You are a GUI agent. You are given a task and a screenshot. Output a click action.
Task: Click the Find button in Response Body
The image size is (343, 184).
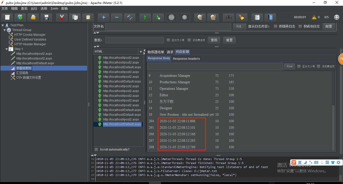coord(290,66)
